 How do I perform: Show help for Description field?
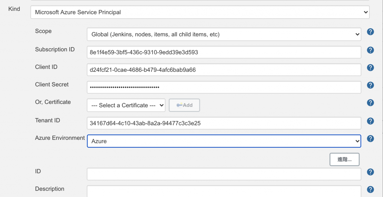coord(370,190)
